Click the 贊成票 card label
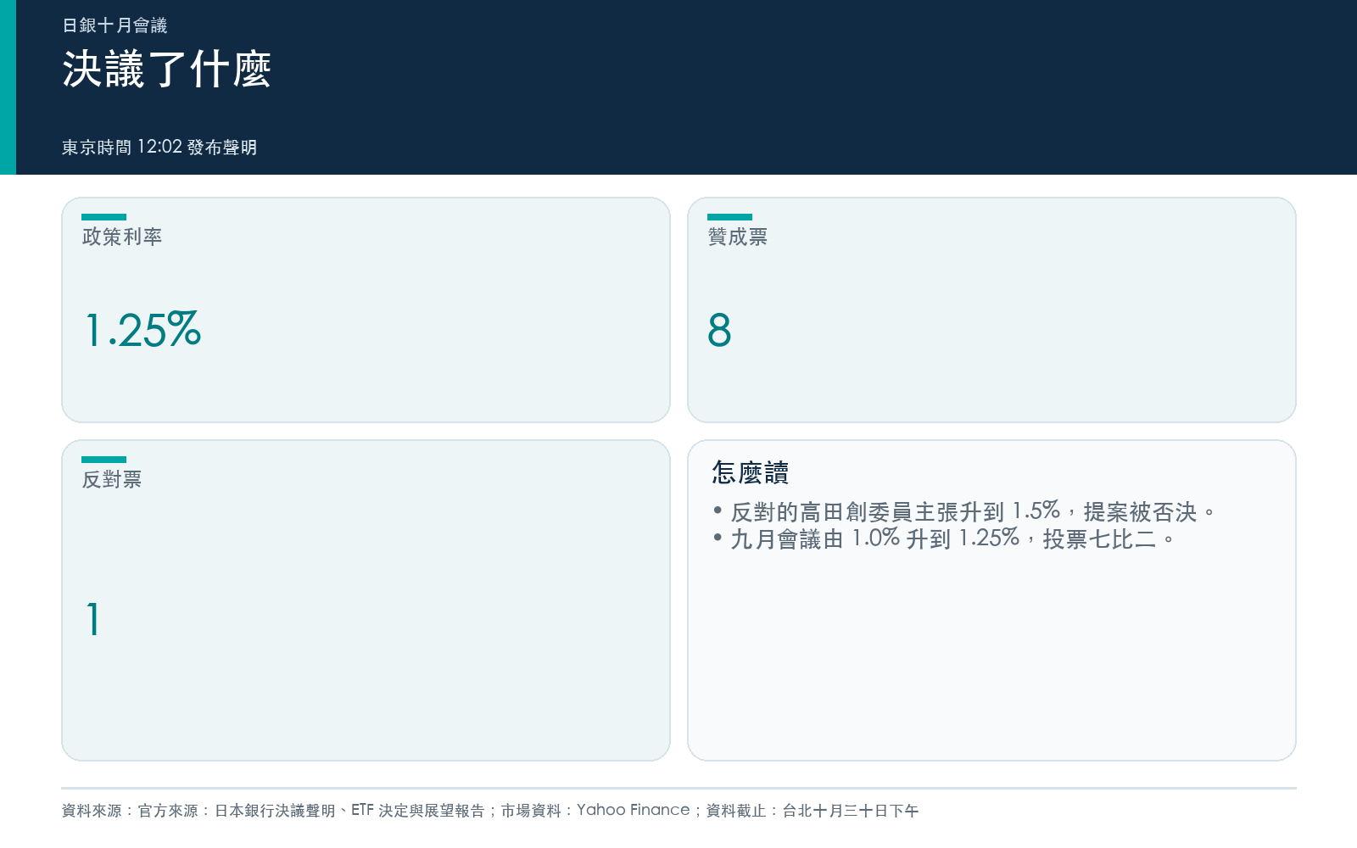The image size is (1357, 848). coord(737,237)
